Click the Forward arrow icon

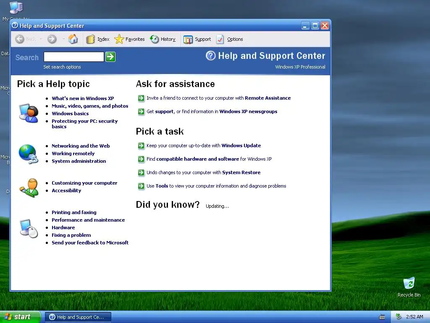(x=52, y=39)
